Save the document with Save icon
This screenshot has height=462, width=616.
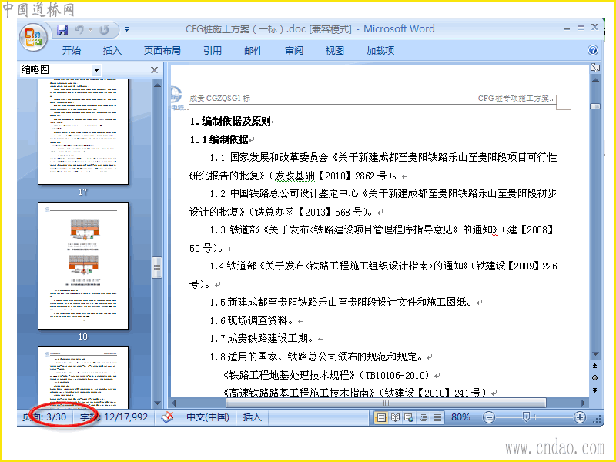coord(62,29)
